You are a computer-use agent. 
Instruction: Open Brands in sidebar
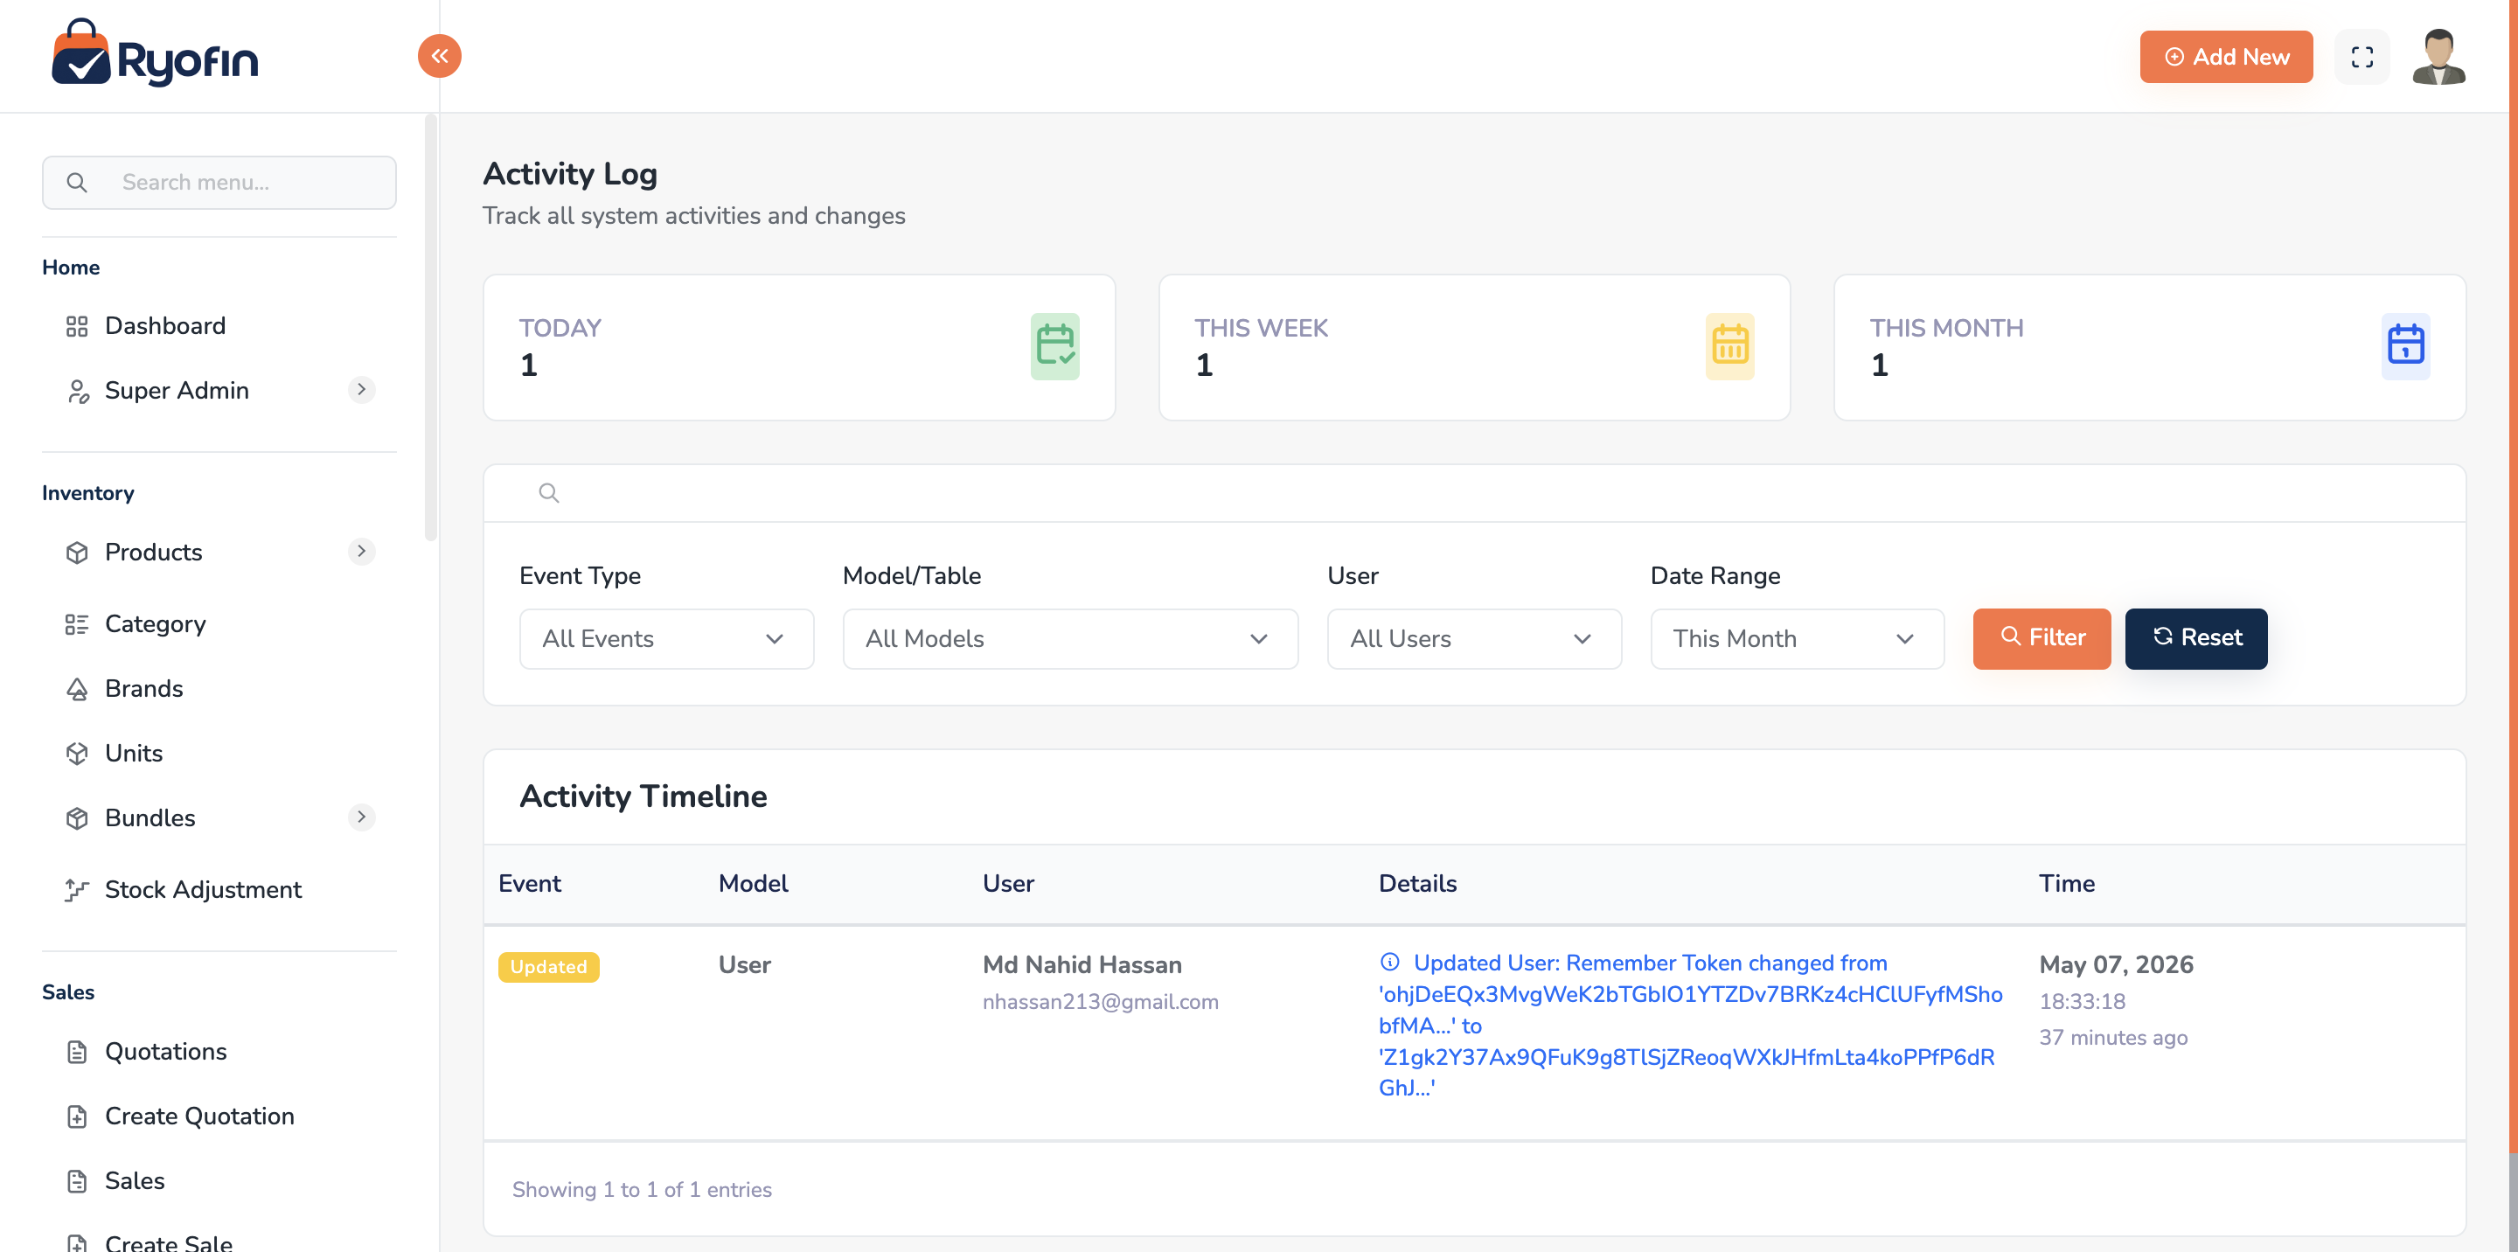pos(143,688)
